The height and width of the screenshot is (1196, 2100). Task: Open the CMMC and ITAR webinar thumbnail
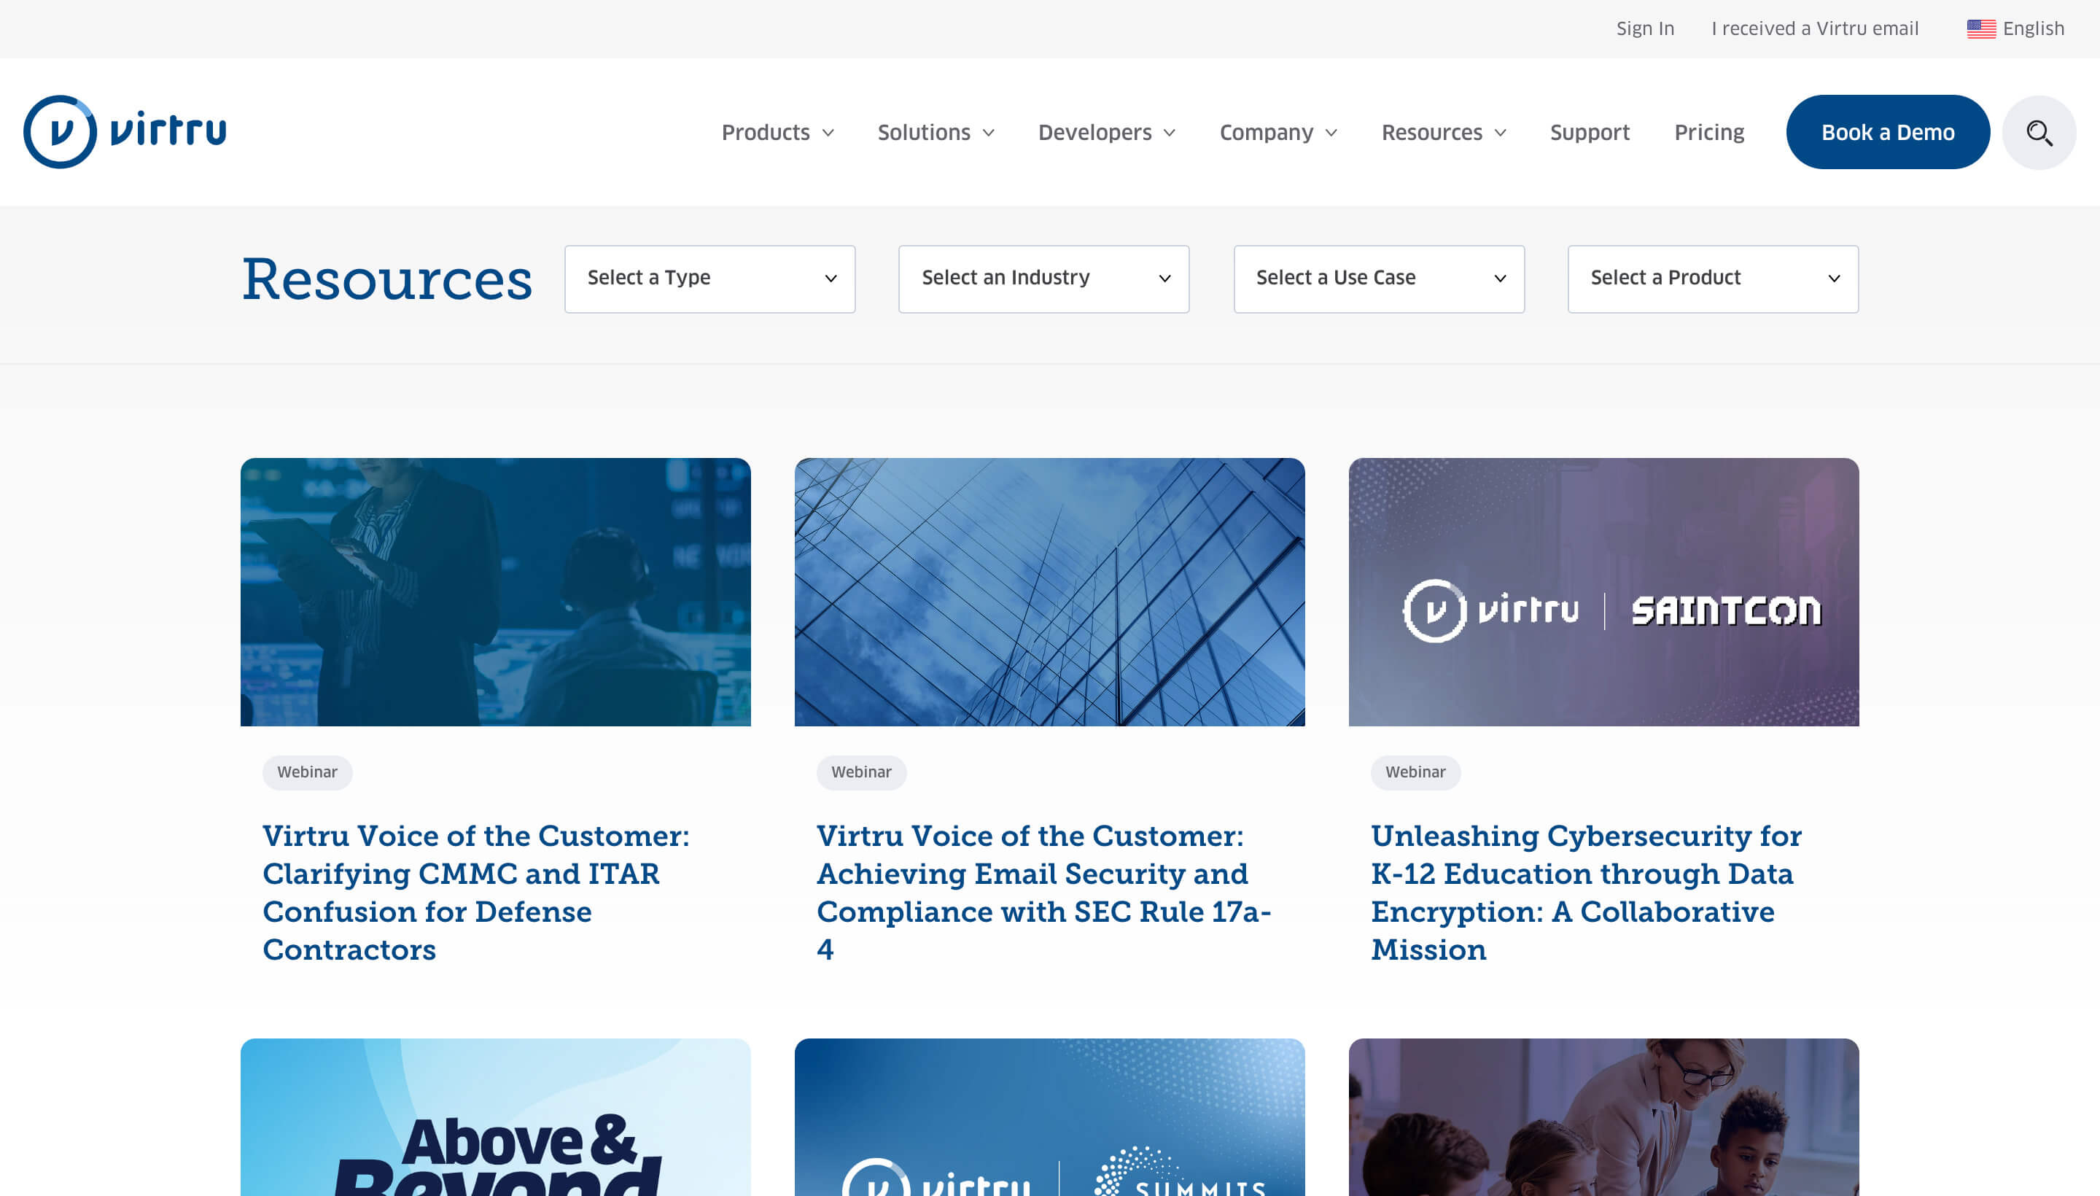point(495,591)
